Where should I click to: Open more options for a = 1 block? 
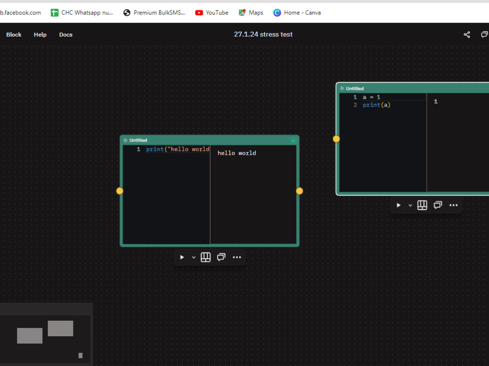point(453,205)
